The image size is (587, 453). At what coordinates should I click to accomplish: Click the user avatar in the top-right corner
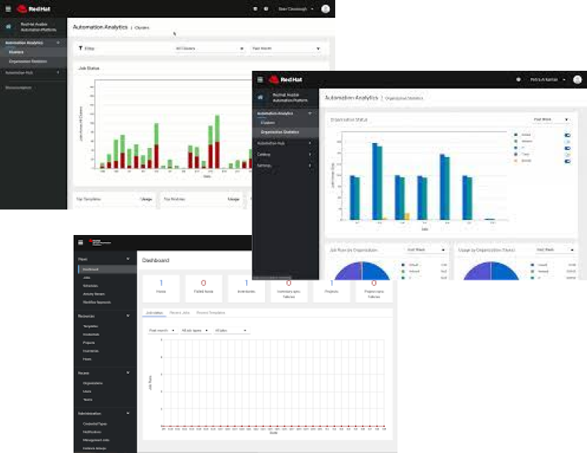[x=324, y=7]
